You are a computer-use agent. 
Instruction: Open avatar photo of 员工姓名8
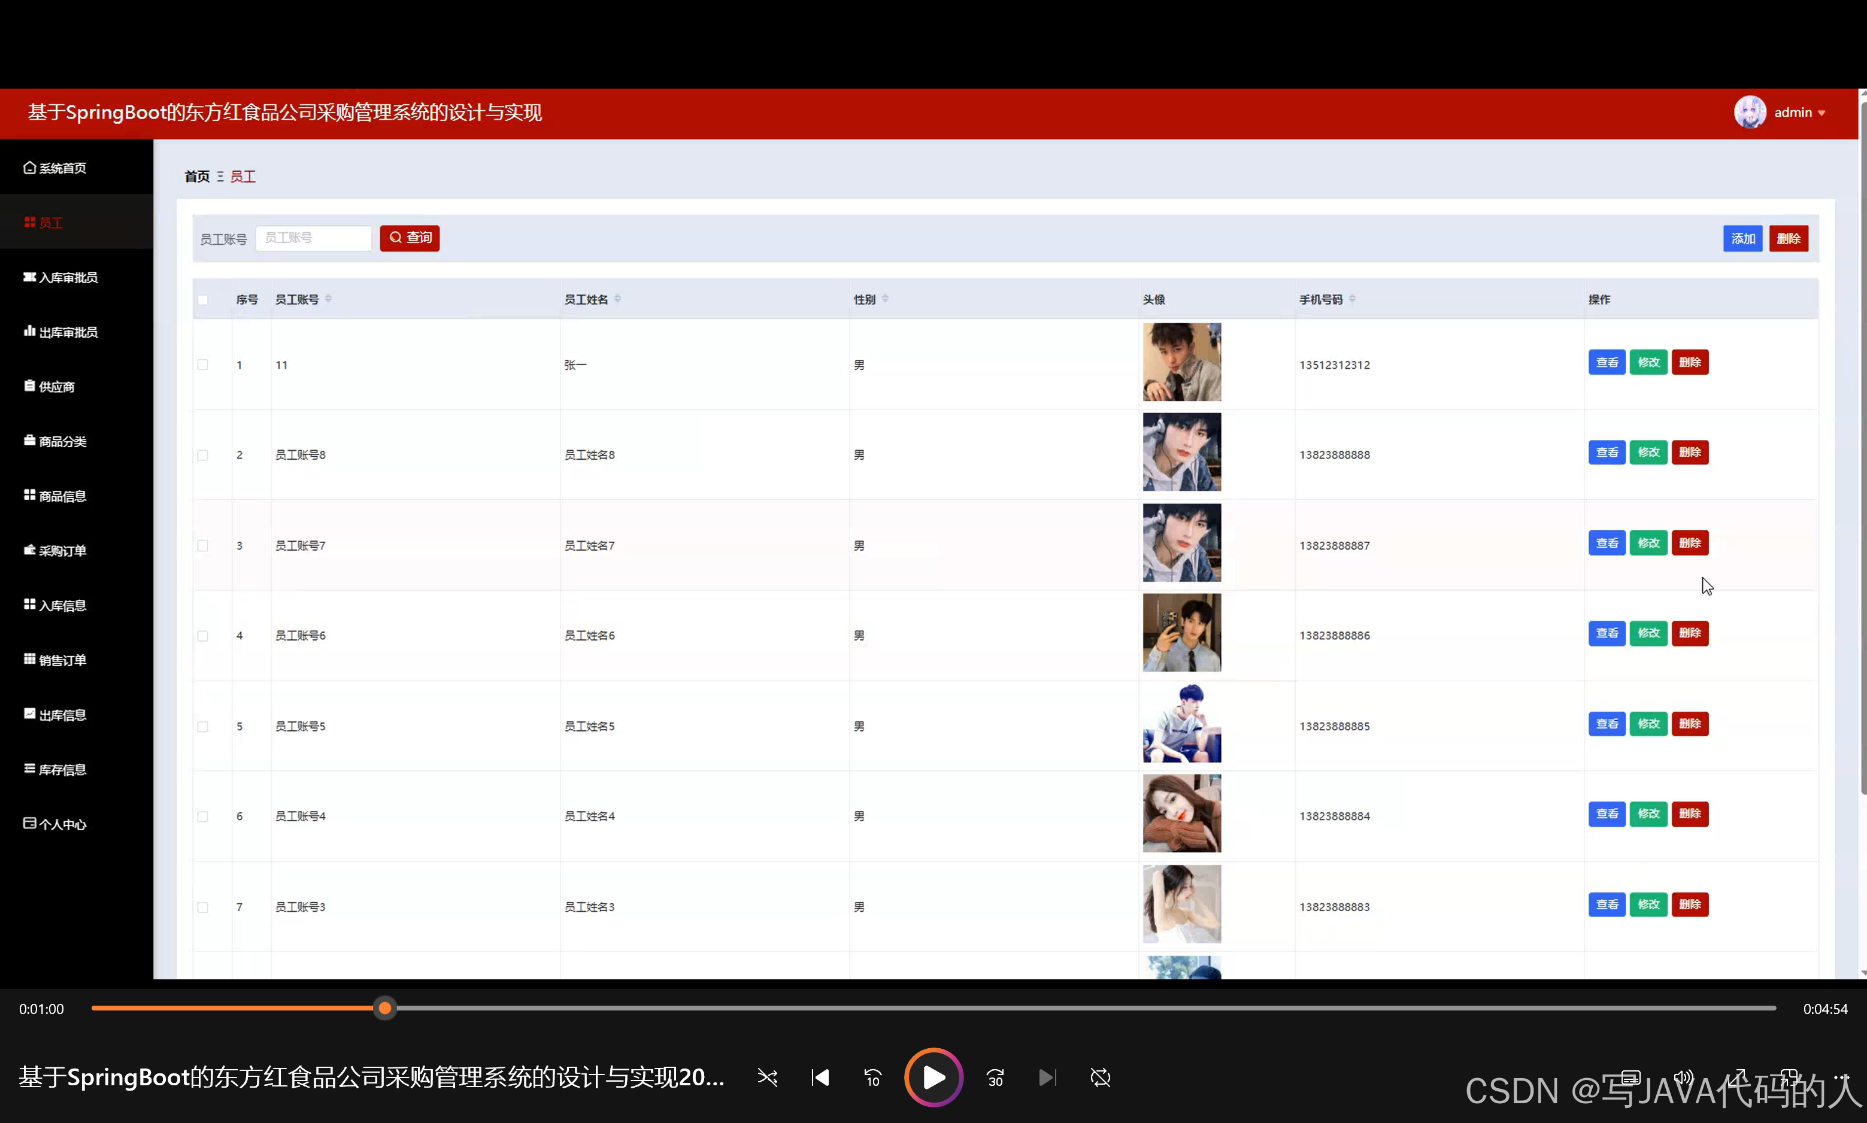[1181, 452]
